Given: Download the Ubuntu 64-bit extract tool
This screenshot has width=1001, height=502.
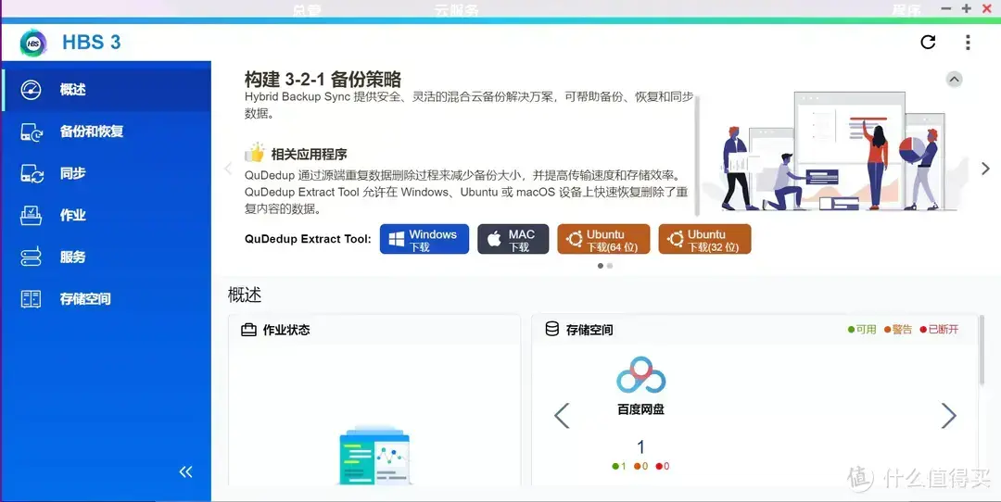Looking at the screenshot, I should coord(603,239).
